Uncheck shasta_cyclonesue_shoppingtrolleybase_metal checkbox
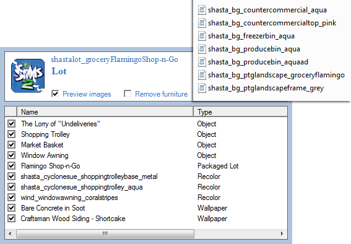 (x=11, y=176)
